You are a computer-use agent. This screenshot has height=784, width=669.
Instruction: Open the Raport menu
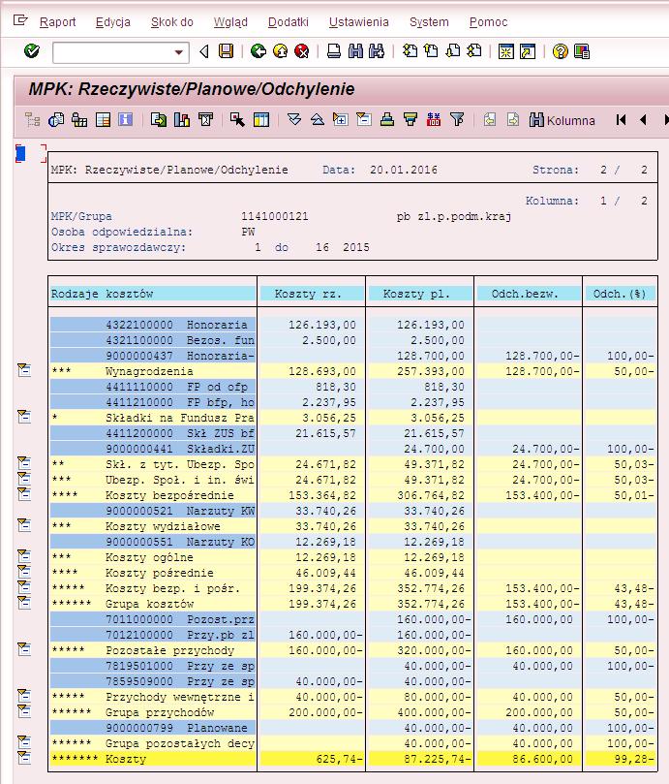(x=57, y=22)
